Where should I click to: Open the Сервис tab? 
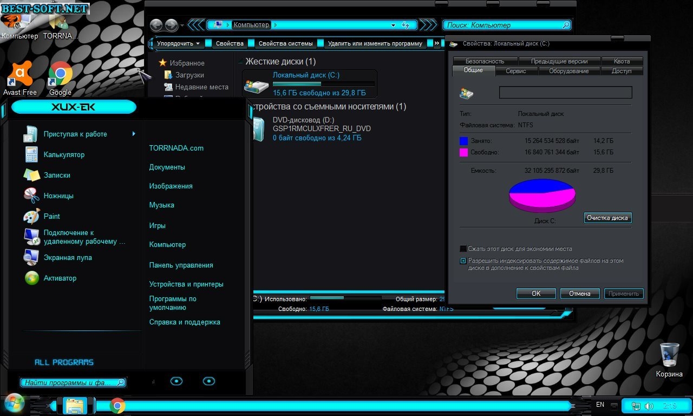click(516, 71)
